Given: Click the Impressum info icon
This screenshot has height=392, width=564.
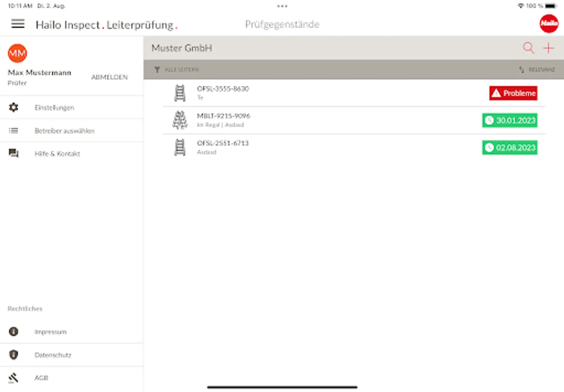Looking at the screenshot, I should (x=14, y=332).
